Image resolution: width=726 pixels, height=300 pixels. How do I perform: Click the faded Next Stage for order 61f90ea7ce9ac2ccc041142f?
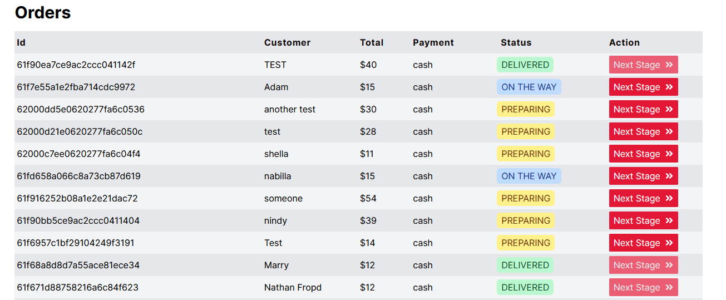point(643,65)
